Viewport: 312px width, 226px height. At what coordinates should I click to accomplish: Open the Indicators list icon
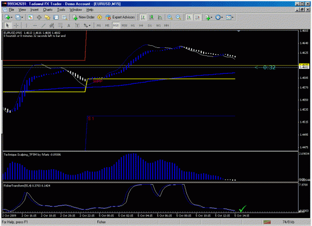[x=208, y=17]
